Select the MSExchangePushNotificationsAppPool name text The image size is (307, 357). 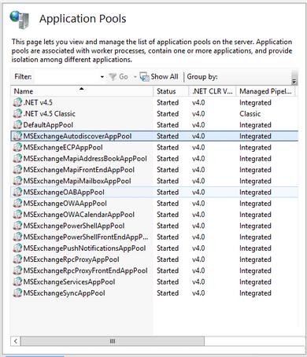[x=84, y=248]
